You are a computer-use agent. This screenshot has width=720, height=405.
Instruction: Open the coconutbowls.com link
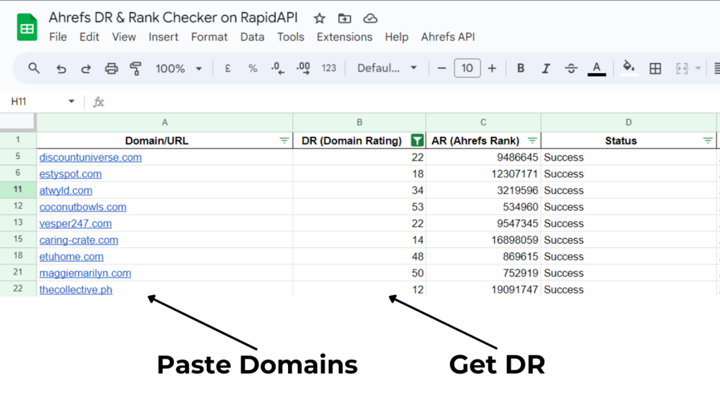click(x=82, y=207)
